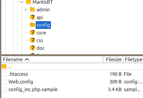
Task: Click the open config folder icon
Action: (33, 25)
